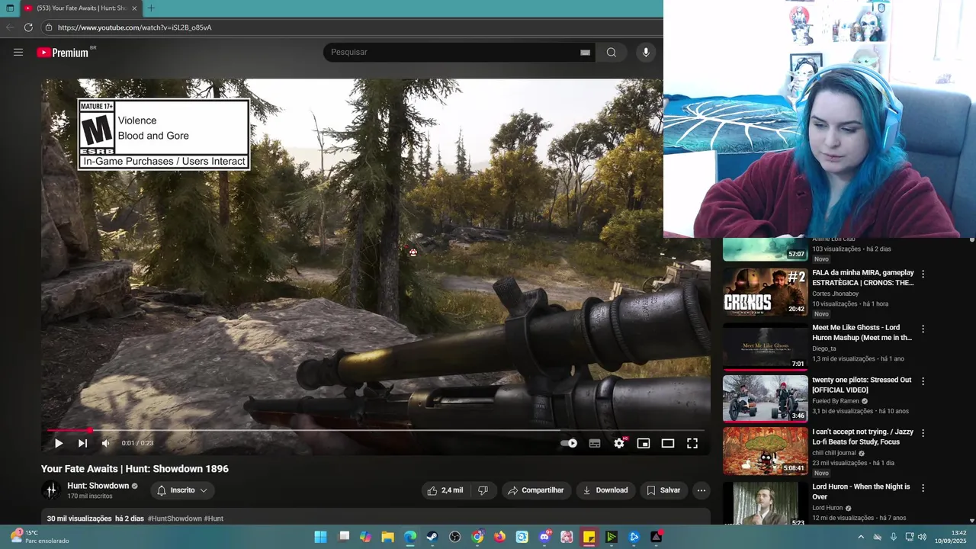Open the Windows Start menu
976x549 pixels.
[321, 537]
